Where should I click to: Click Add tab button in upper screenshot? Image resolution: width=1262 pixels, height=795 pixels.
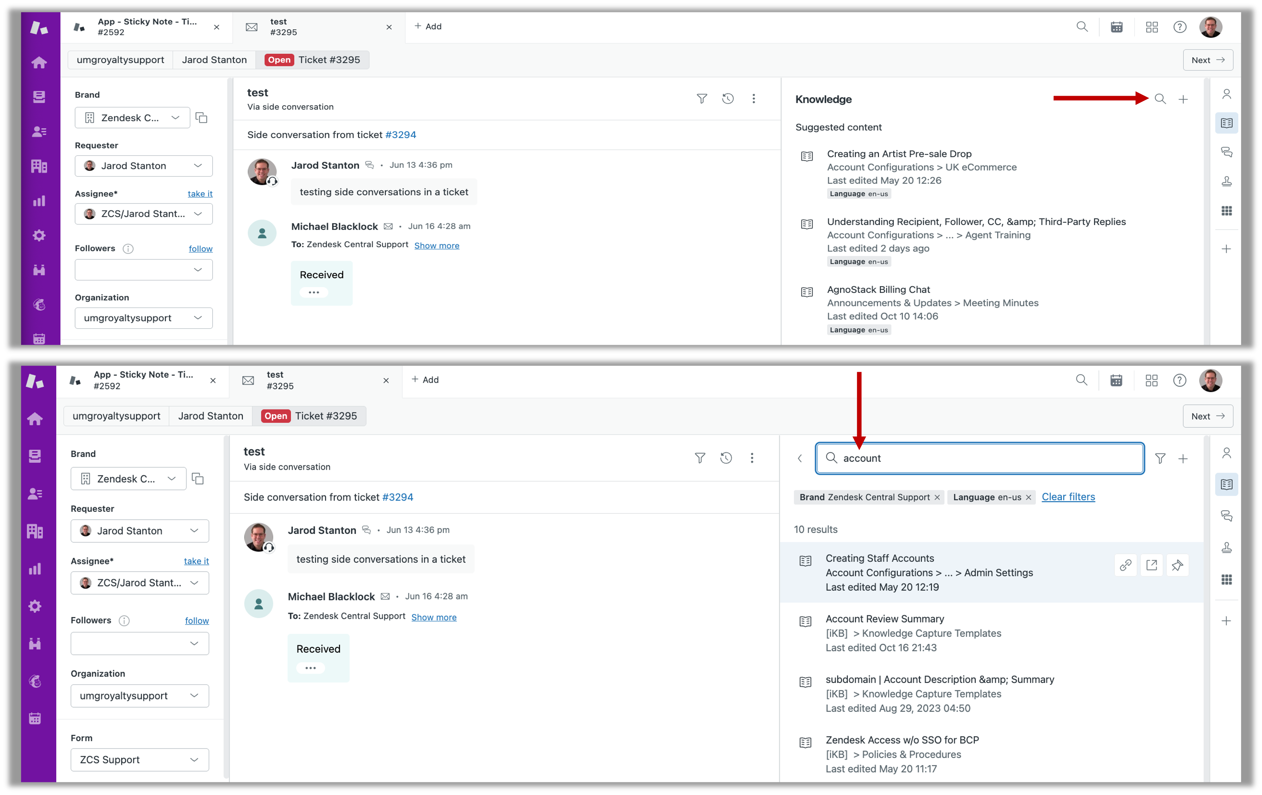428,26
